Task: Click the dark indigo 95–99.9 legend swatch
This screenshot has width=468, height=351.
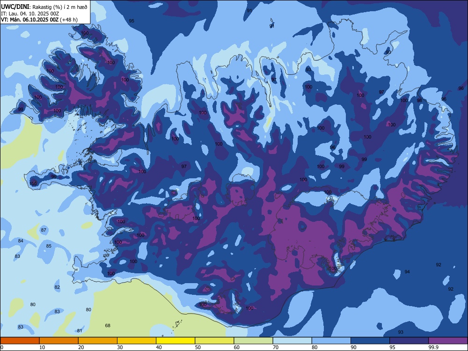Action: coord(409,341)
